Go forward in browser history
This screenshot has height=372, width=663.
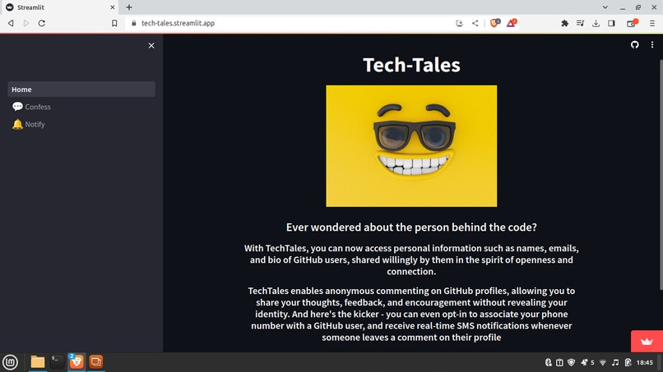(26, 23)
